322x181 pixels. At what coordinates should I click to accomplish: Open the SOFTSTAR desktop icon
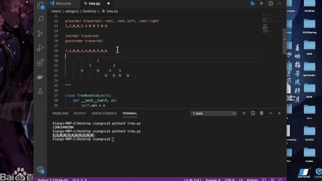point(304,173)
